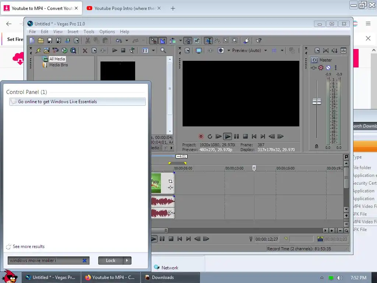Open the Insert menu
Image resolution: width=377 pixels, height=283 pixels.
point(73,32)
